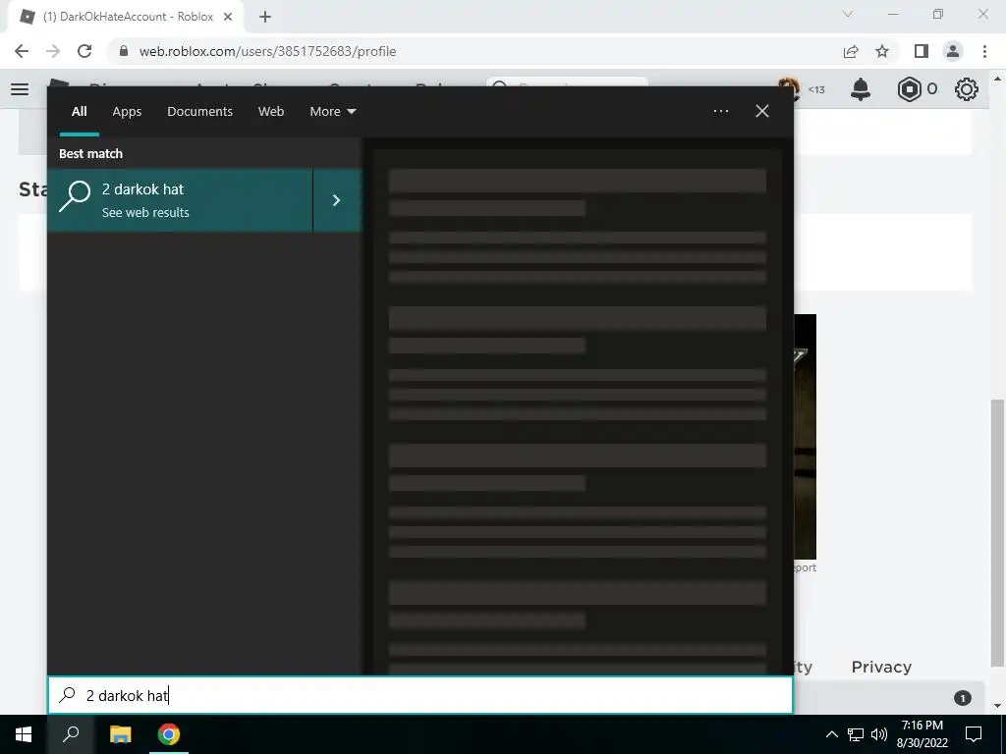This screenshot has width=1006, height=754.
Task: Reload the Roblox page
Action: pyautogui.click(x=84, y=51)
